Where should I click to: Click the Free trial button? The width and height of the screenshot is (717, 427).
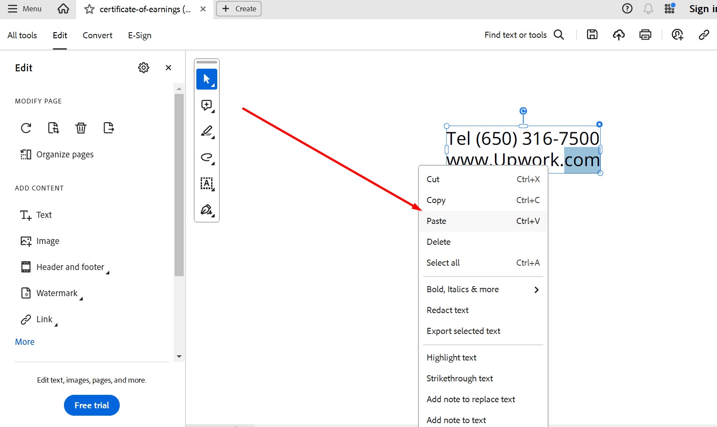[x=92, y=405]
